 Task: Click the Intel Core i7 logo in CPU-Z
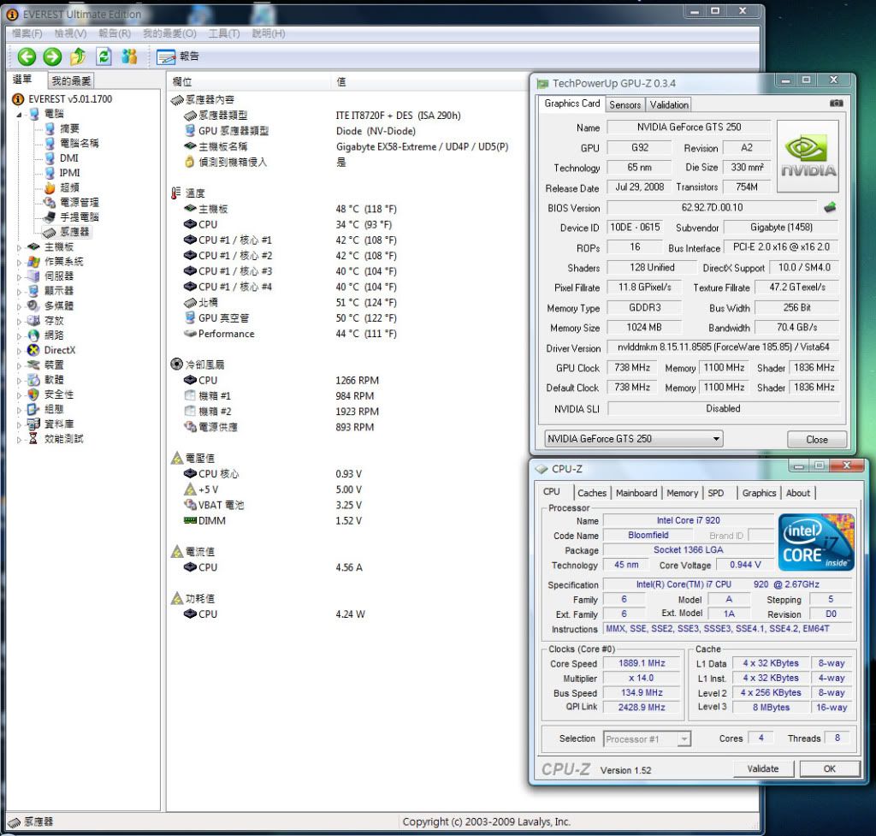point(816,542)
